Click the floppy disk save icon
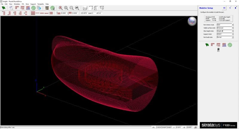Screen dimensions: 239x129 pos(47,8)
